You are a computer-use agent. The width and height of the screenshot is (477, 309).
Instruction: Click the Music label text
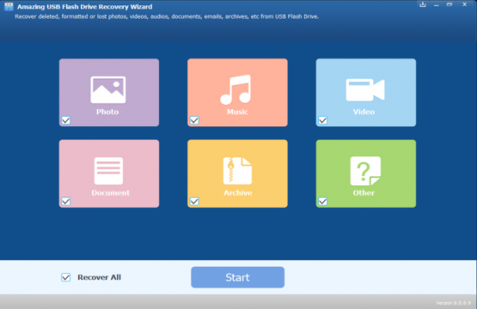(237, 112)
